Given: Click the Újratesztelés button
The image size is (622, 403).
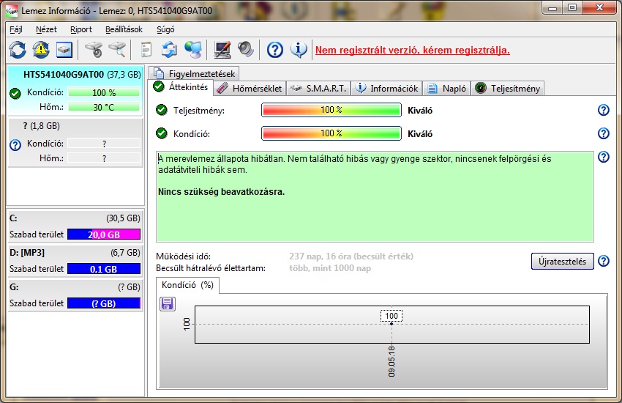Looking at the screenshot, I should pyautogui.click(x=562, y=262).
